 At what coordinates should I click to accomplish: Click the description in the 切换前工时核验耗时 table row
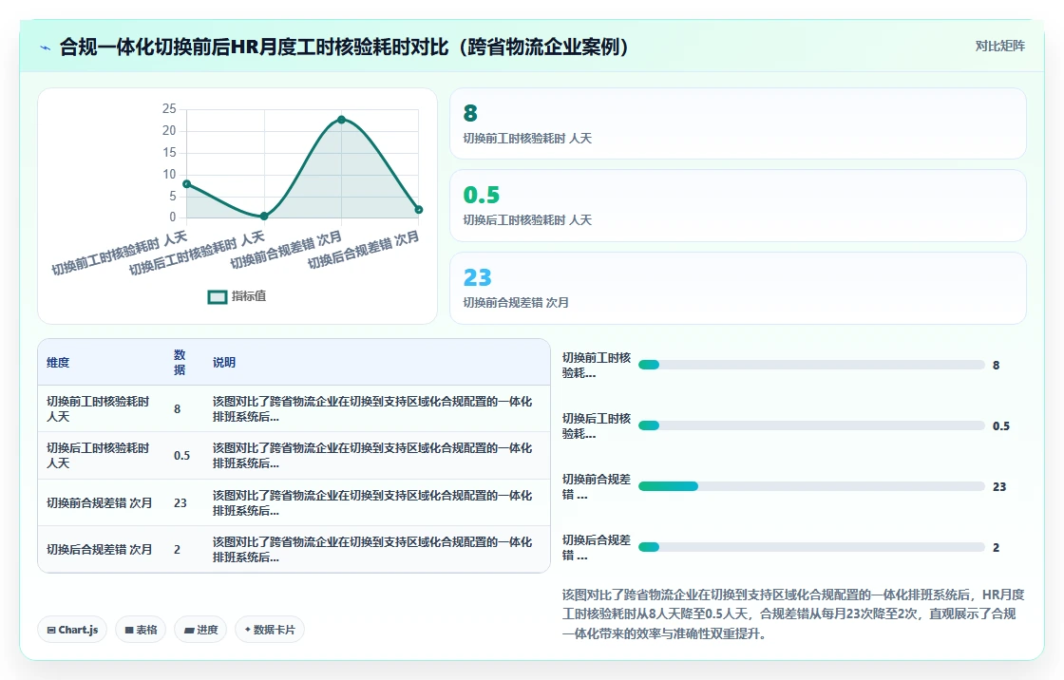pyautogui.click(x=371, y=408)
